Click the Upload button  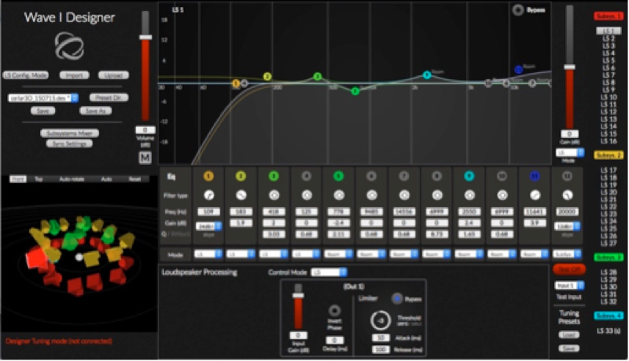coord(113,75)
